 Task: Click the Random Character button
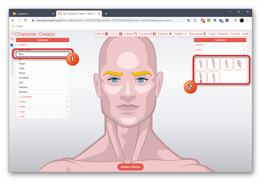130,167
